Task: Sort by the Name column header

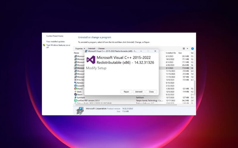Action: click(76, 53)
